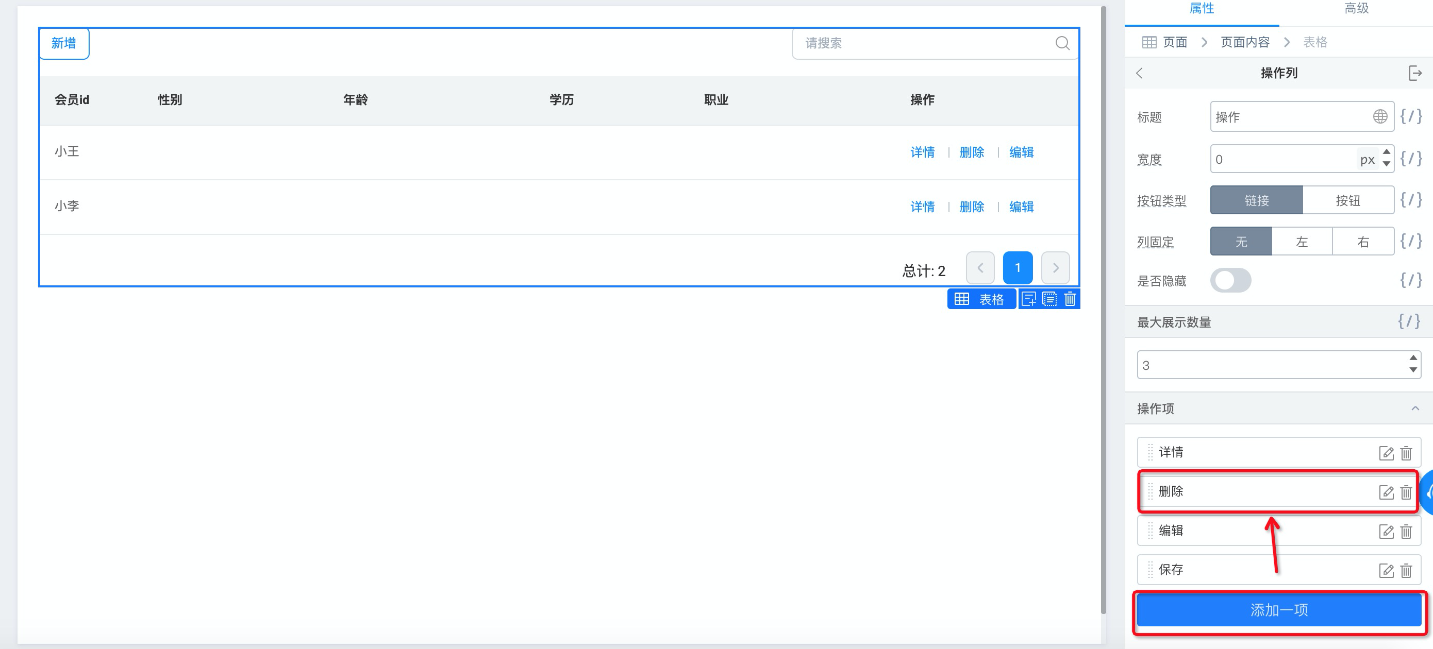
Task: Click the 年龄 column header
Action: (356, 100)
